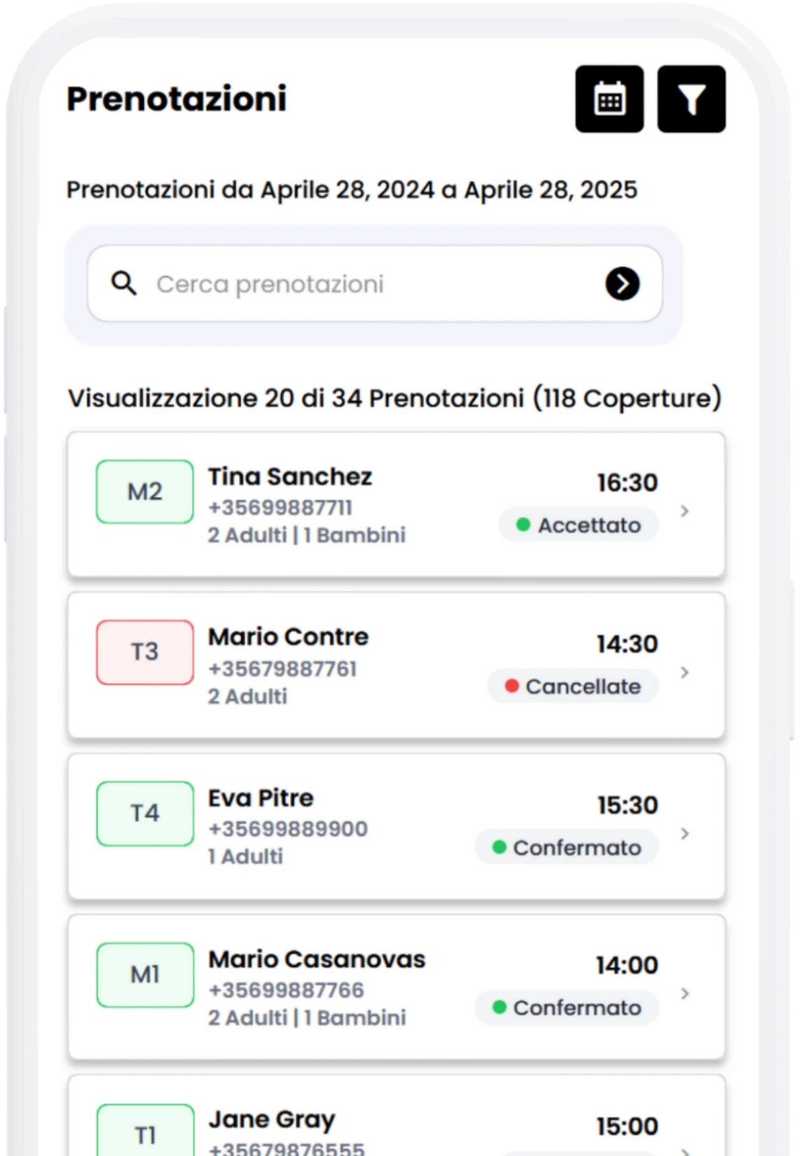Click Eva Pitre's Confermato status pill
The height and width of the screenshot is (1156, 802).
click(566, 847)
